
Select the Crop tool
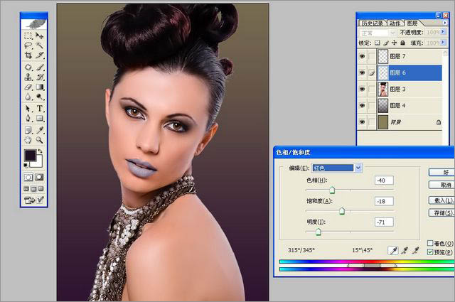click(x=28, y=56)
